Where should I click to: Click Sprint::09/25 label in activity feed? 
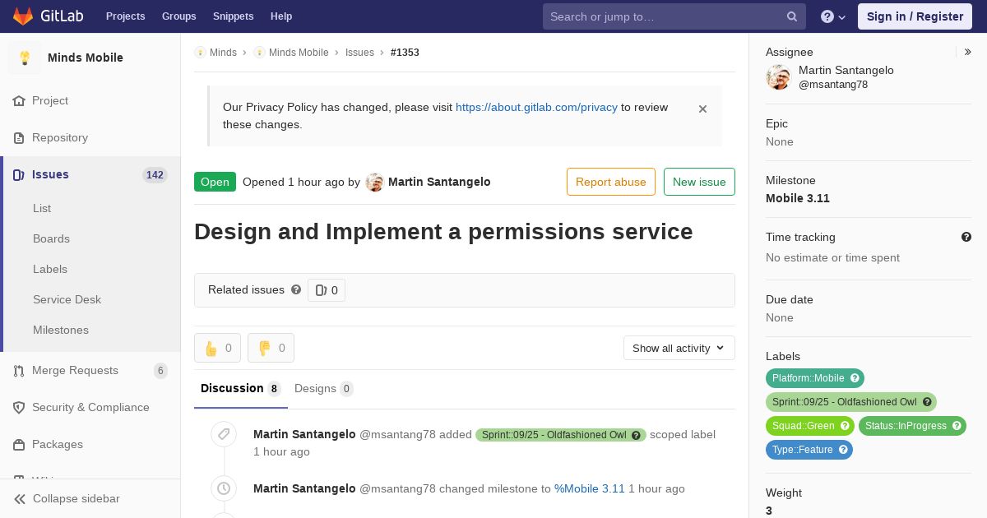click(561, 435)
